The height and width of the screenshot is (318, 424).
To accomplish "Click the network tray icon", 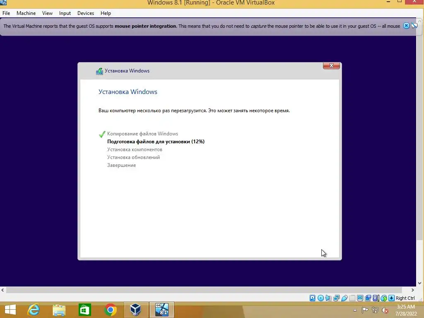I will point(375,310).
